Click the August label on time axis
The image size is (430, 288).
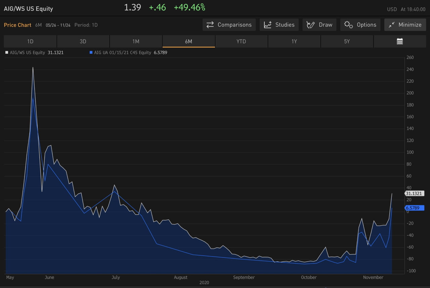pos(181,278)
